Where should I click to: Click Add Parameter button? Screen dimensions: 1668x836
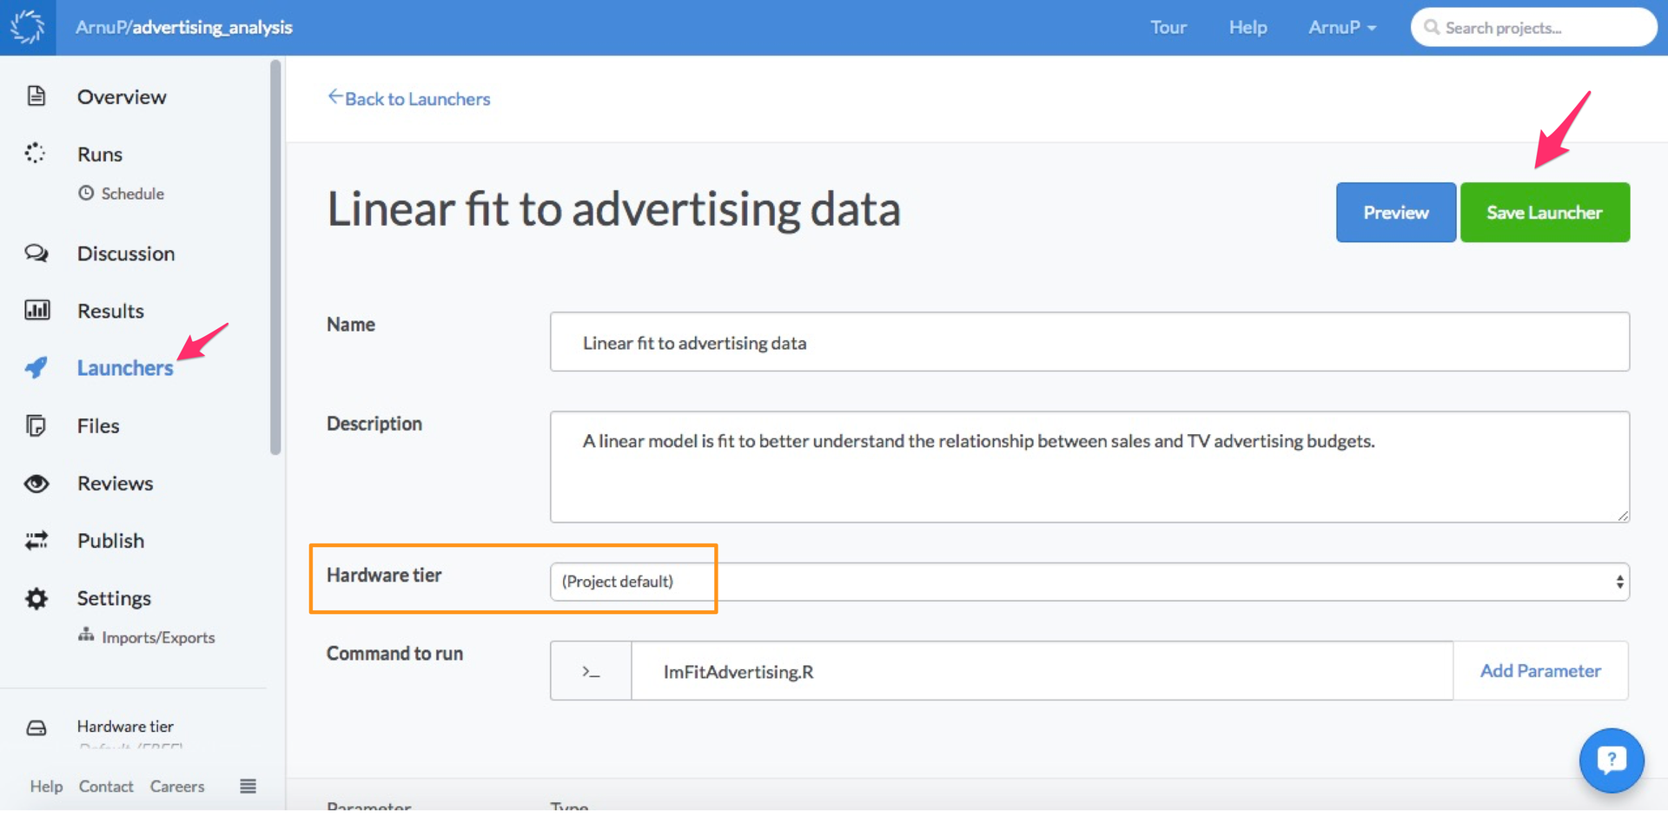pos(1540,671)
